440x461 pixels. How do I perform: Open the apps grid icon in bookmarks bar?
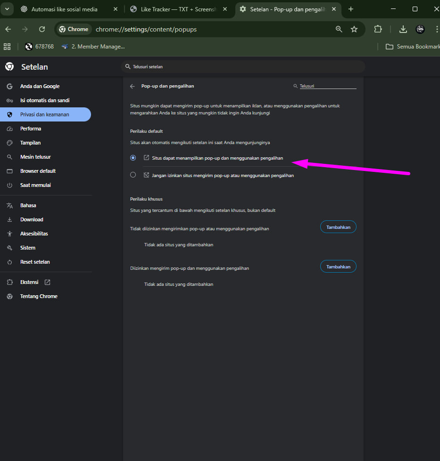[x=7, y=47]
